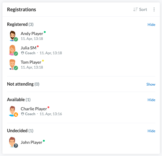This screenshot has height=156, width=162.
Task: Click Charlie Player's orange availability badge
Action: (x=16, y=115)
